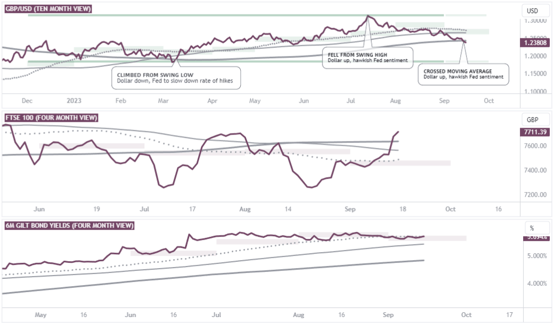Select the 6M Gilt Bond Yields title

[x=69, y=226]
